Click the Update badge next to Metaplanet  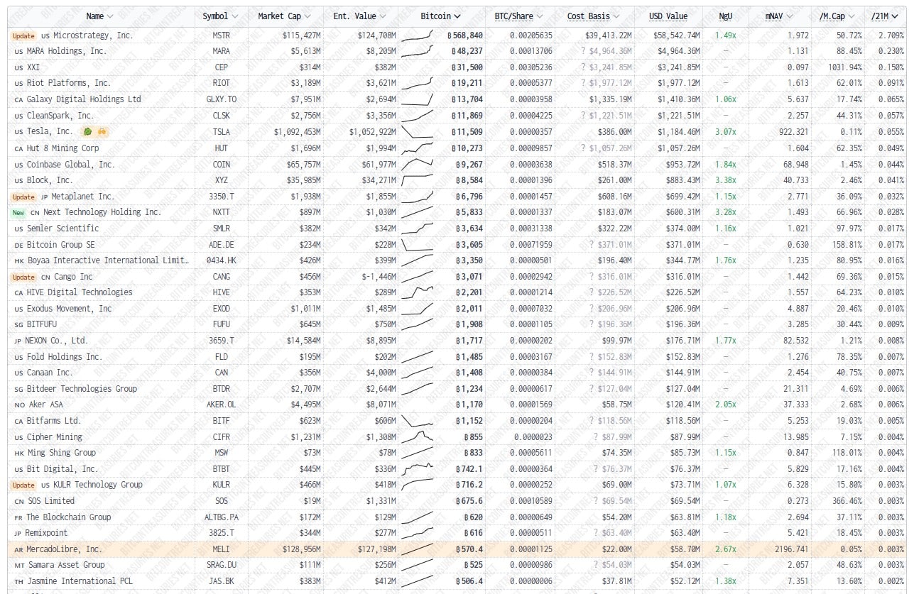click(23, 197)
